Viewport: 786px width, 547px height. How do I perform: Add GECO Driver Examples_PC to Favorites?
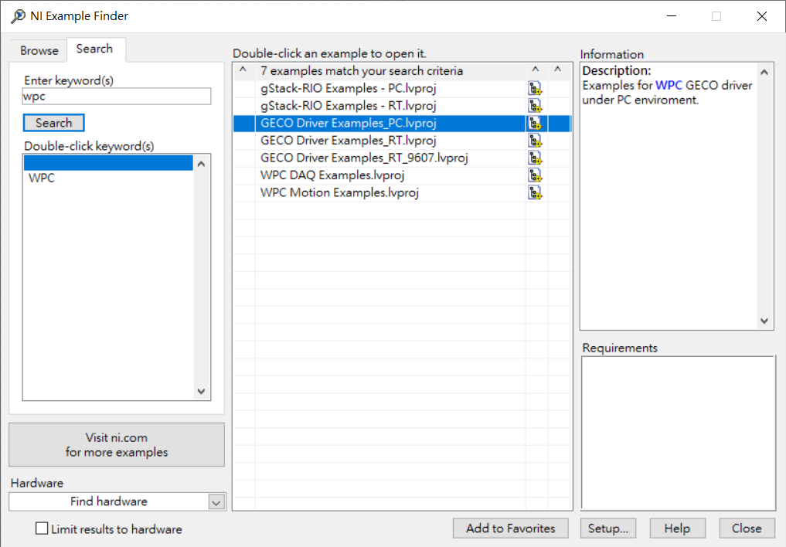pos(510,528)
